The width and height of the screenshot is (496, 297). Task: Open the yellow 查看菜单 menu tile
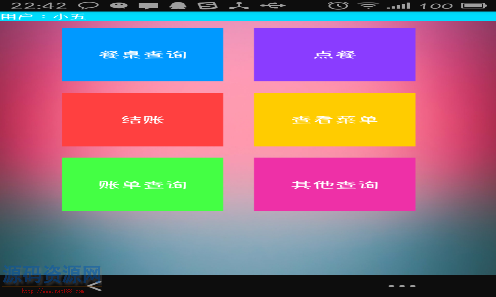tap(334, 119)
